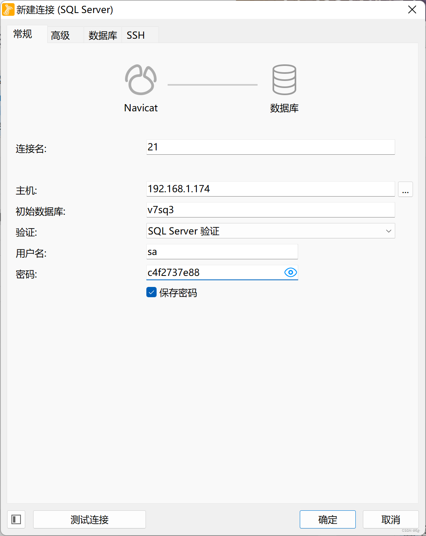Image resolution: width=426 pixels, height=536 pixels.
Task: Click the 测试连接 button
Action: pos(90,519)
